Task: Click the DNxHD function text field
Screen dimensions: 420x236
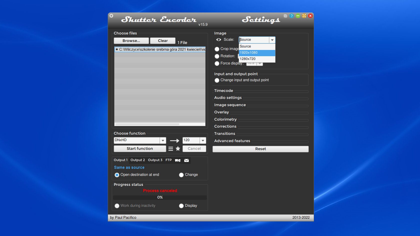Action: coord(137,140)
